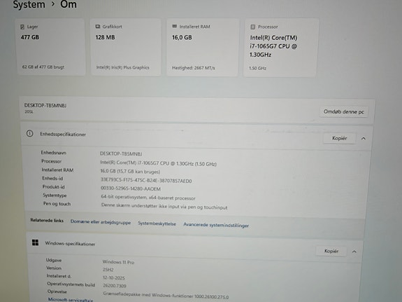This screenshot has width=402, height=302.
Task: Select the Enheds-id value text
Action: (146, 180)
